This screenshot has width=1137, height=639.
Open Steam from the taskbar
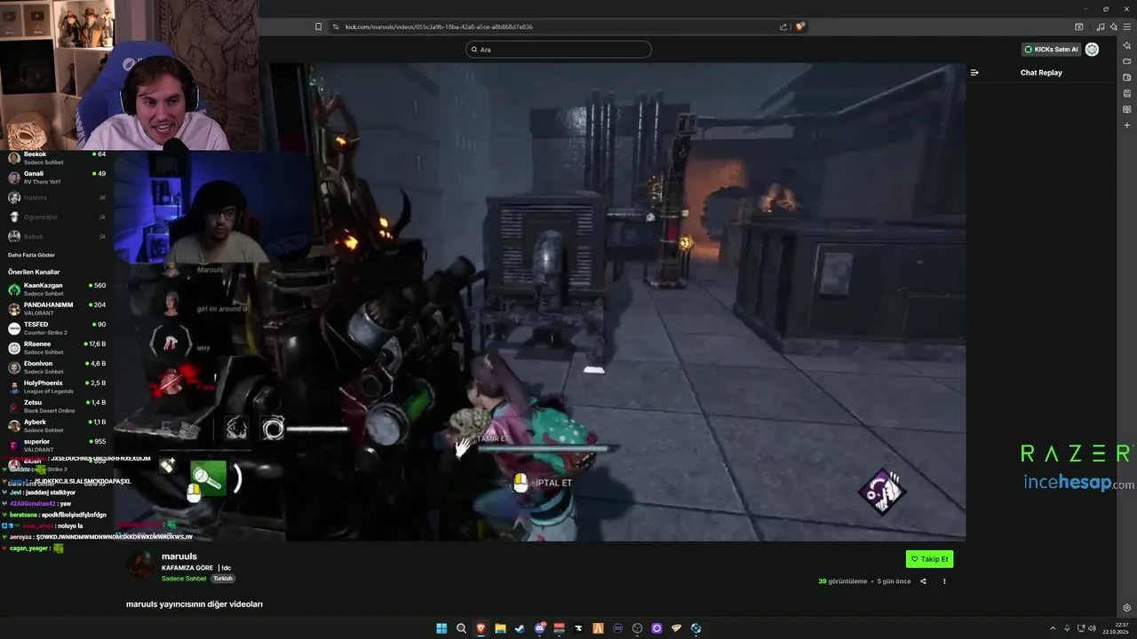click(x=520, y=628)
